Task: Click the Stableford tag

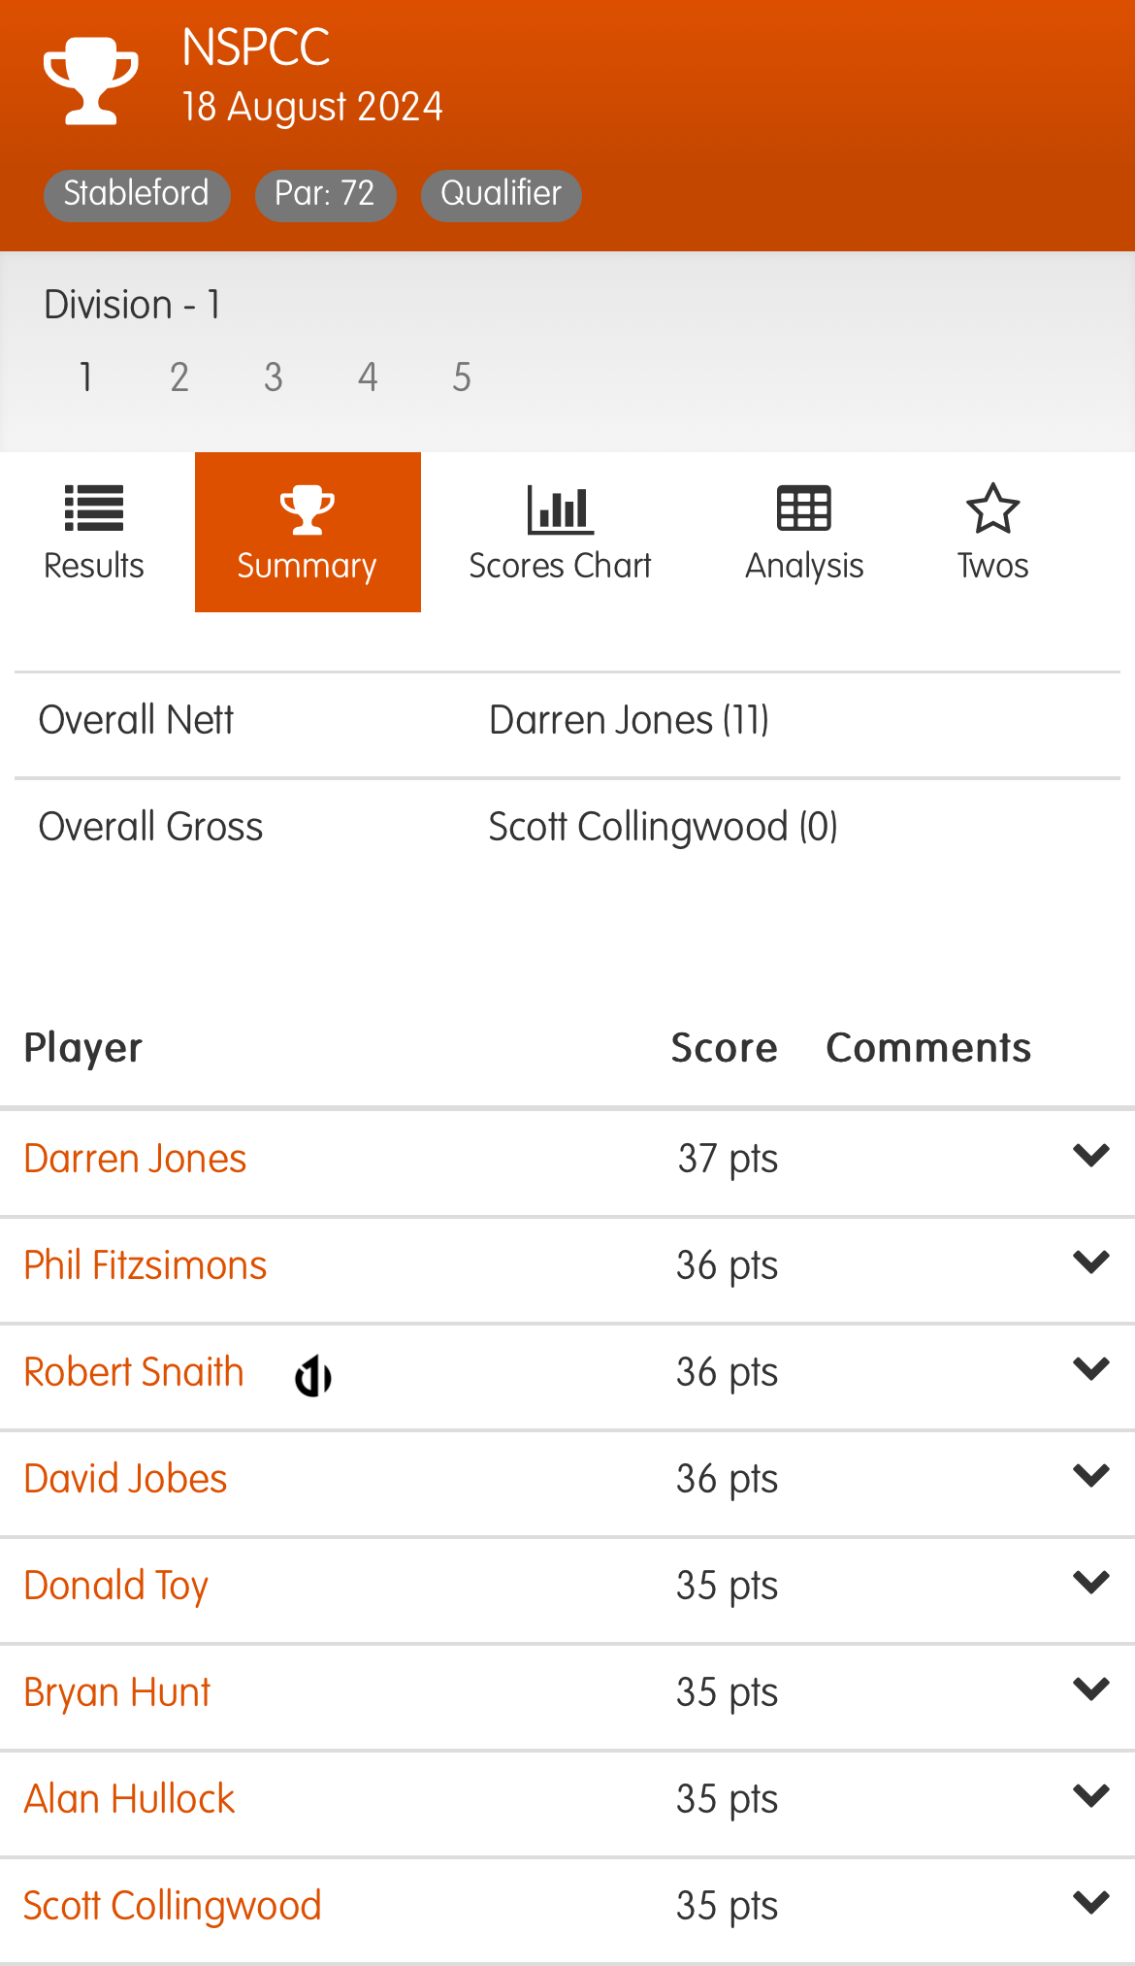Action: 137,195
